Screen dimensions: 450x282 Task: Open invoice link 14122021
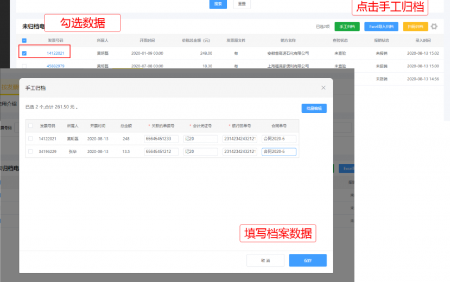(55, 53)
